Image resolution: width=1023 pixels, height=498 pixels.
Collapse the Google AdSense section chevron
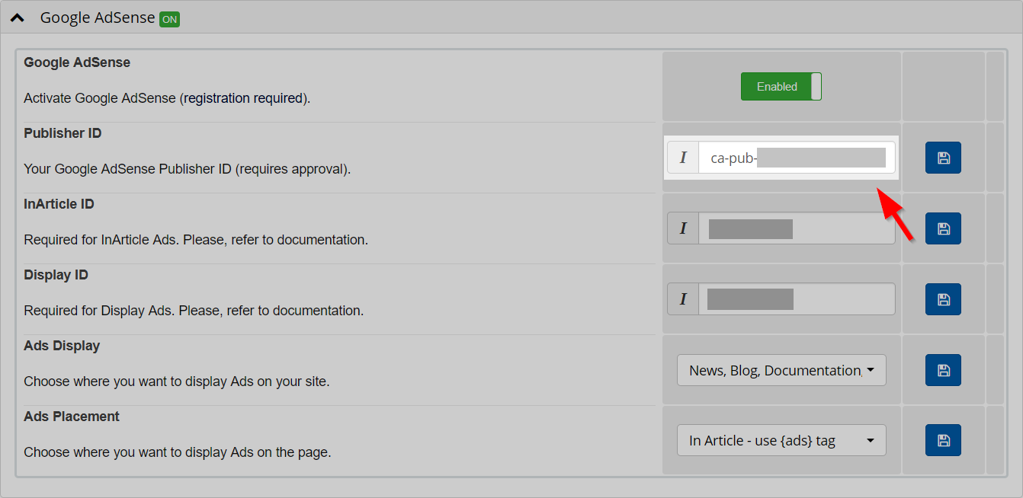point(18,18)
